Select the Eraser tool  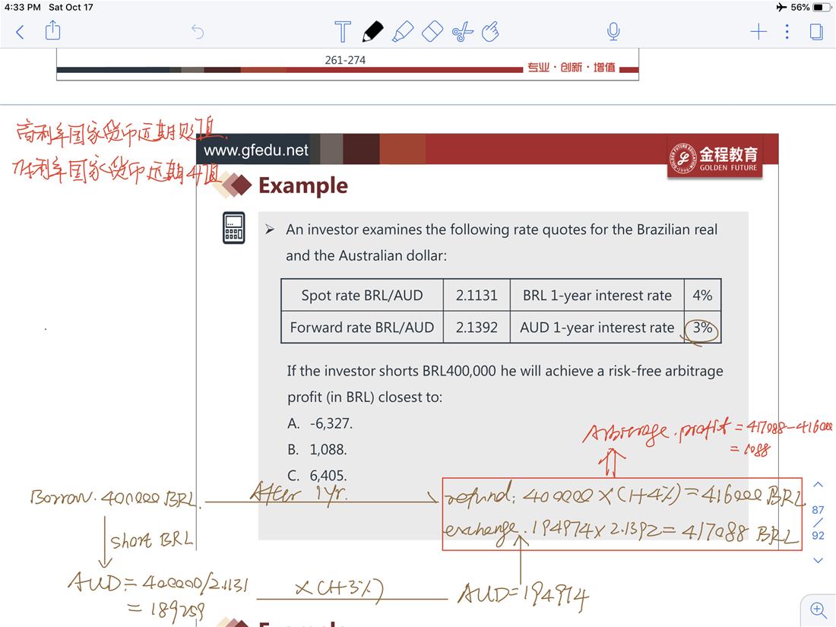tap(432, 31)
